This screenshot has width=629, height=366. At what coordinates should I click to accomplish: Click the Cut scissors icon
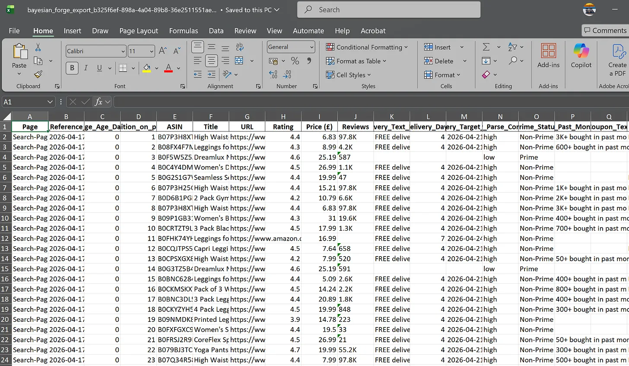click(38, 47)
